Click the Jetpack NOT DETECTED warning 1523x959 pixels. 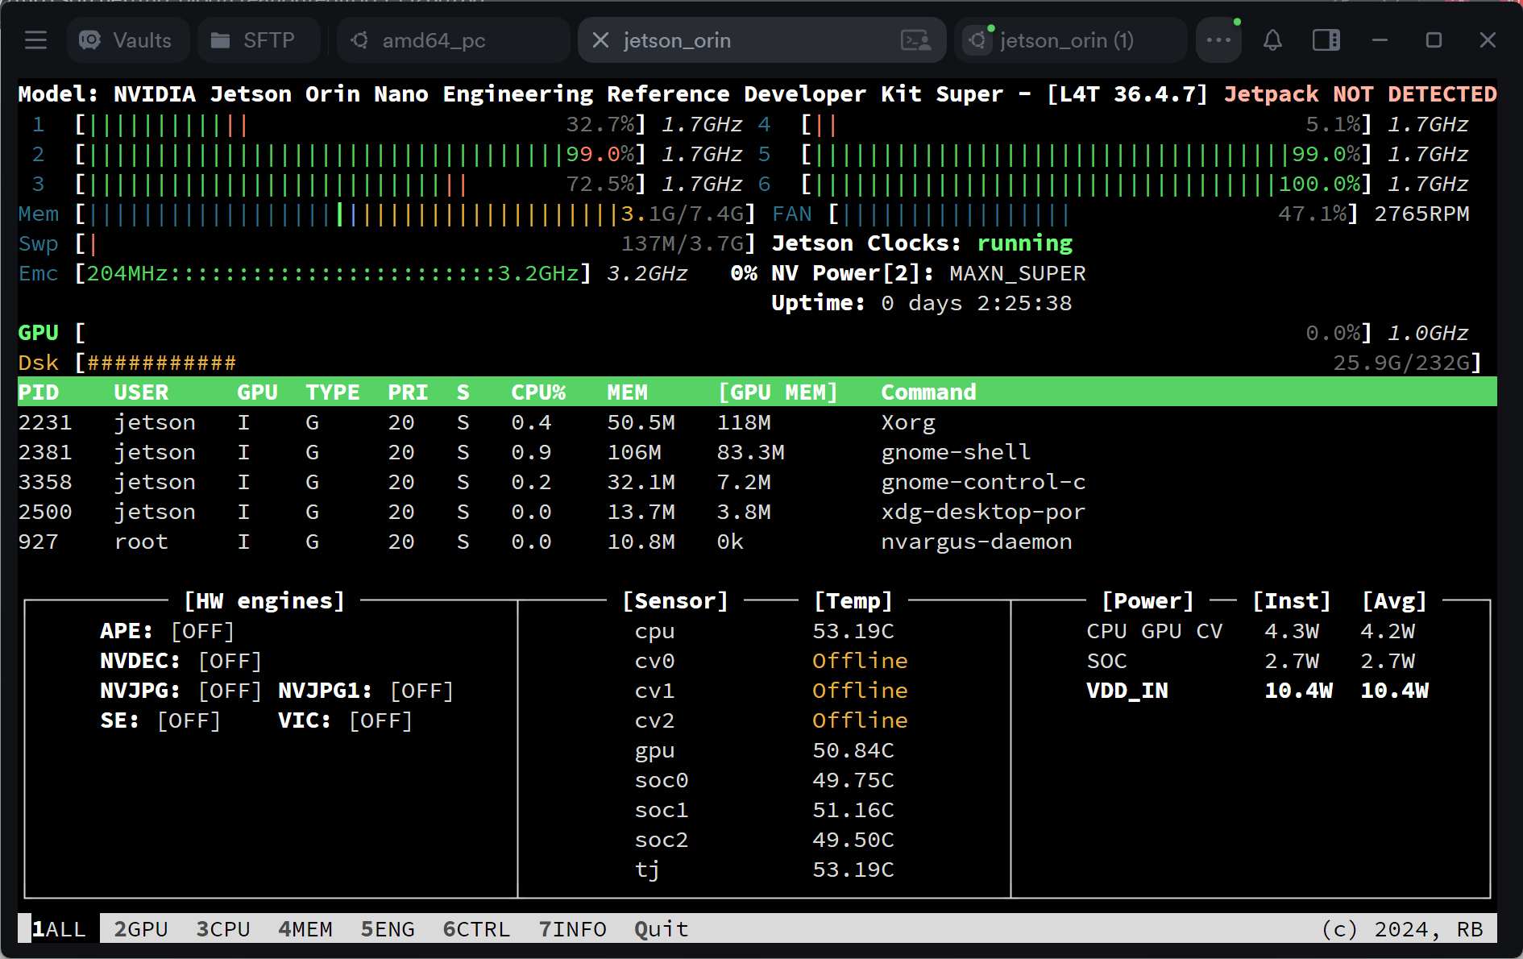click(x=1360, y=94)
